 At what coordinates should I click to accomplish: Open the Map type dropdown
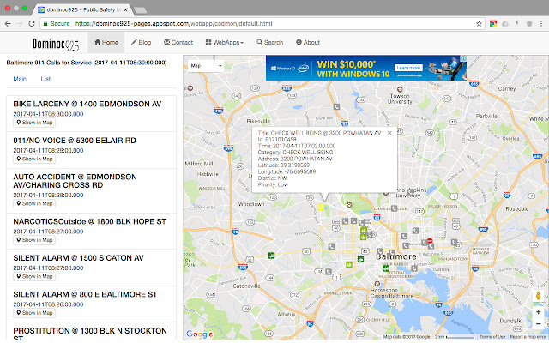click(206, 66)
